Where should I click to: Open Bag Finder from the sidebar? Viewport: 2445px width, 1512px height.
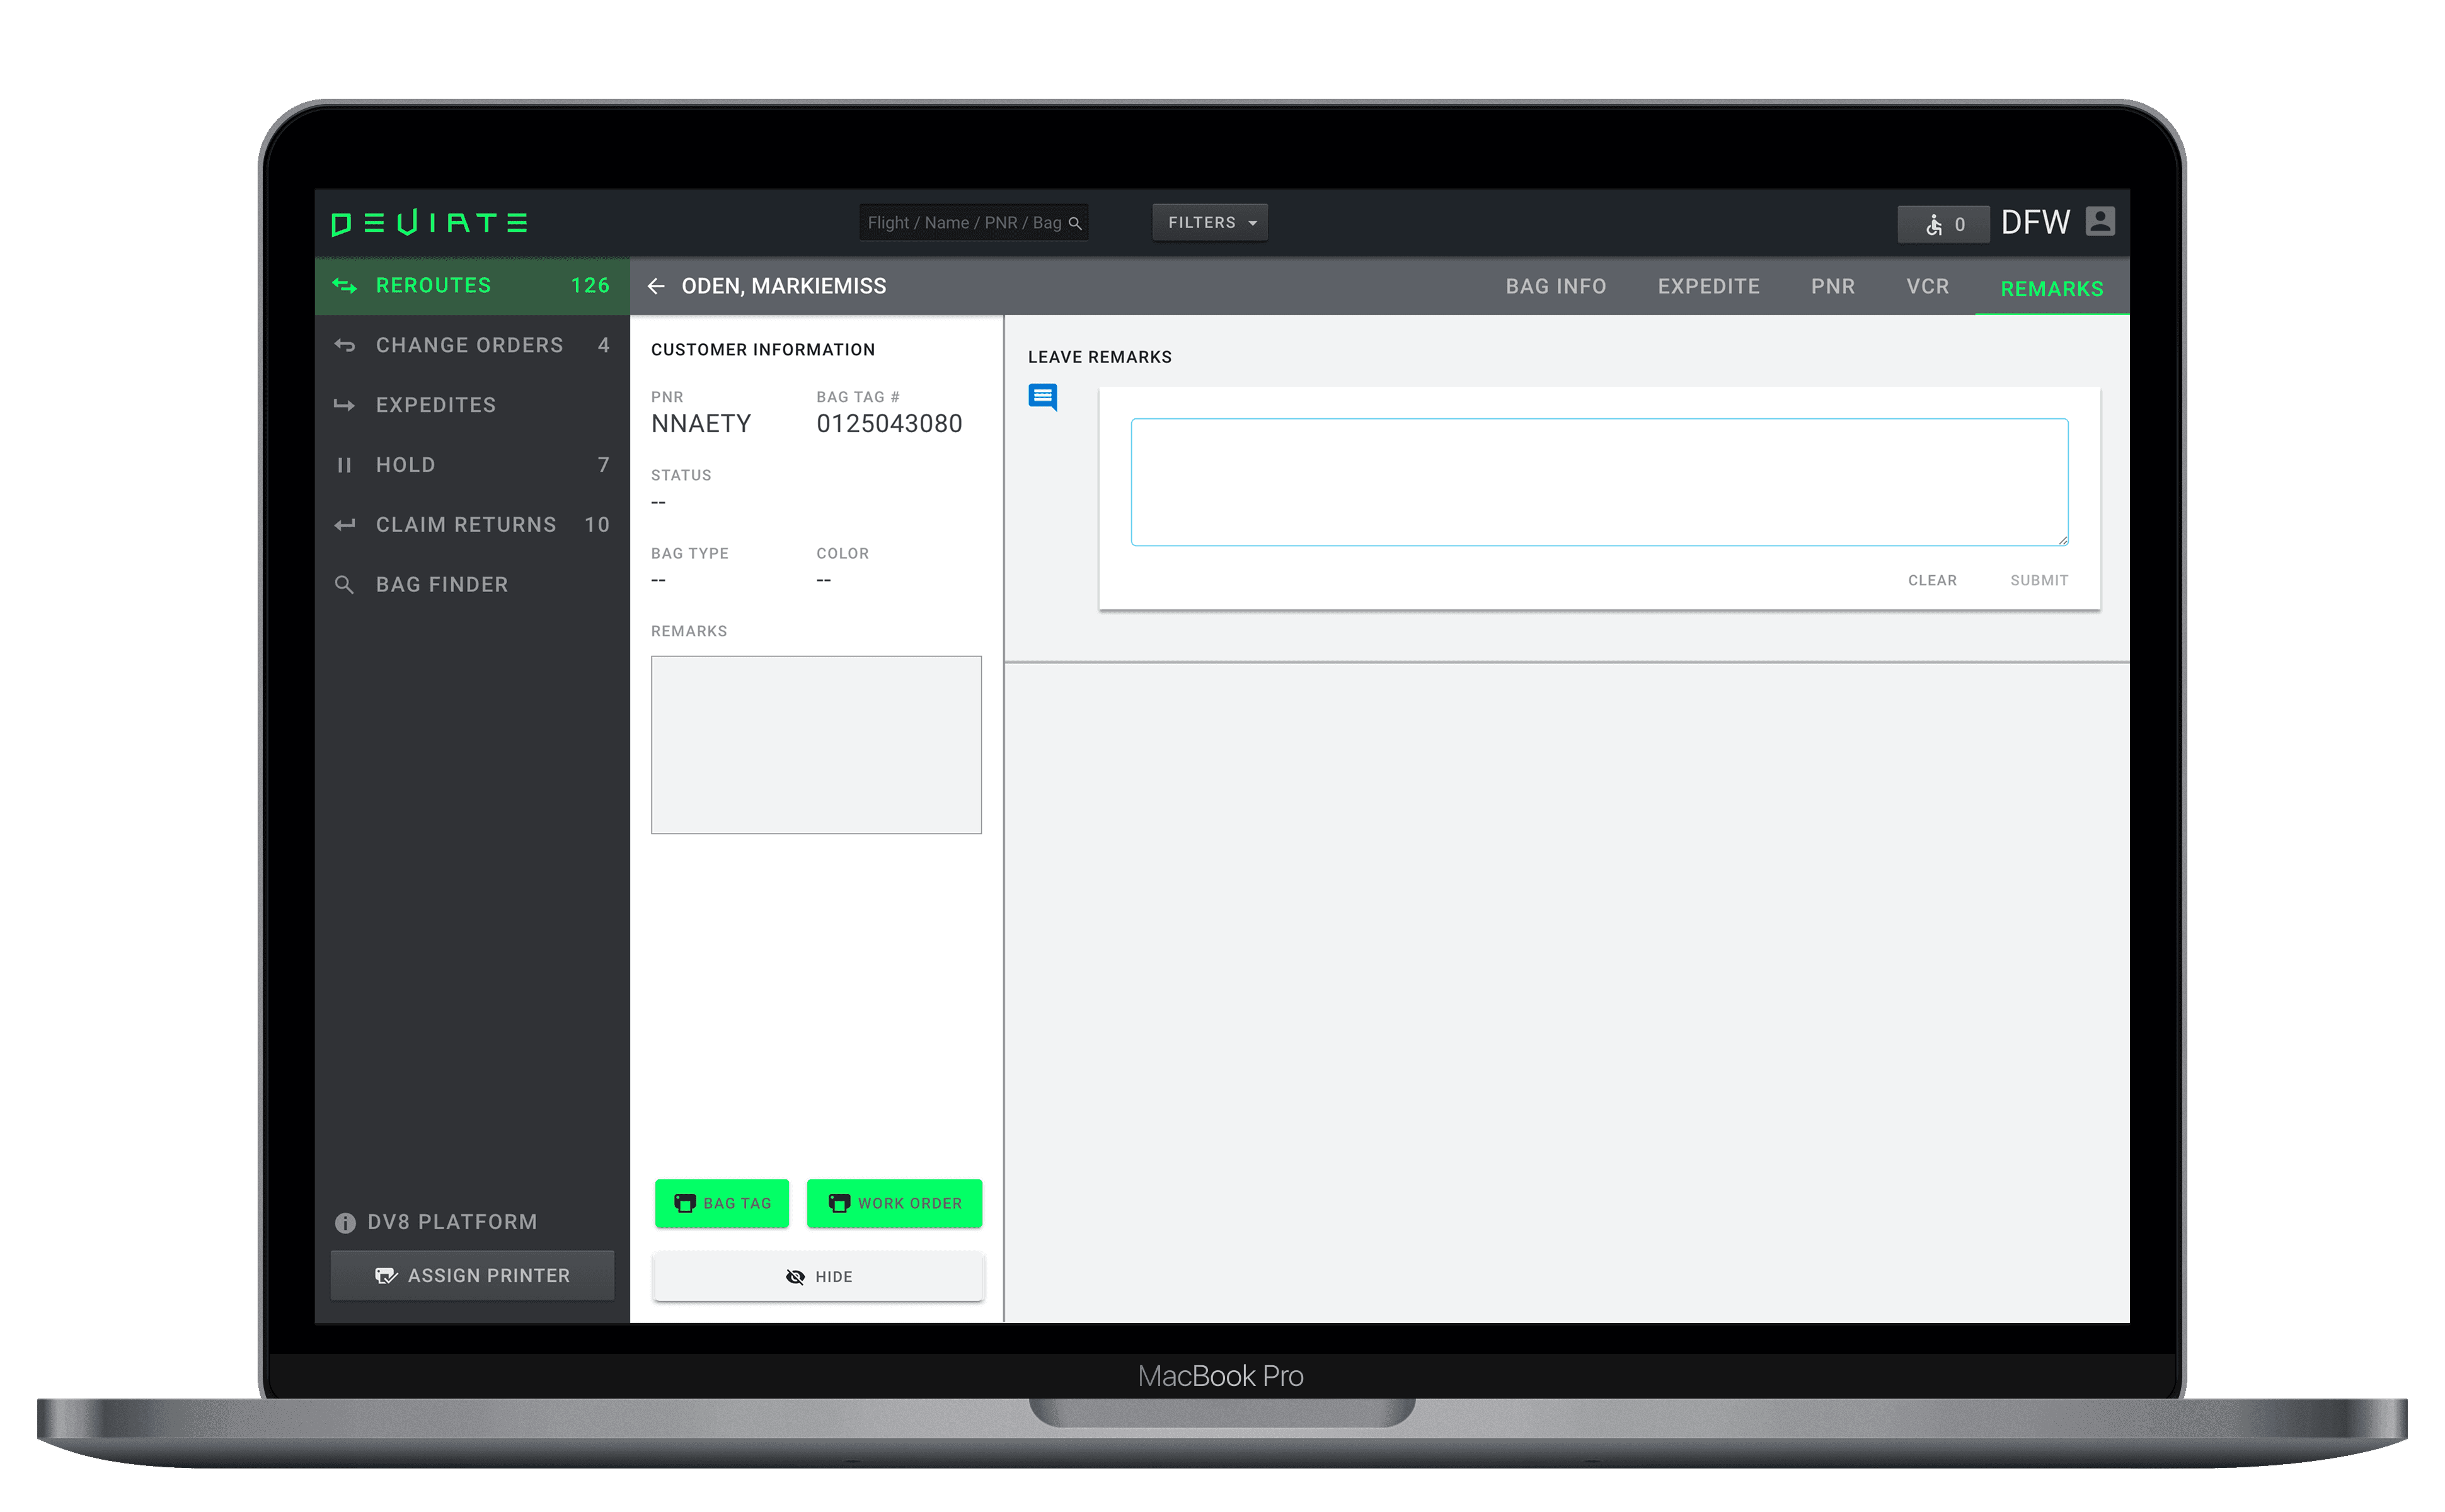[441, 584]
